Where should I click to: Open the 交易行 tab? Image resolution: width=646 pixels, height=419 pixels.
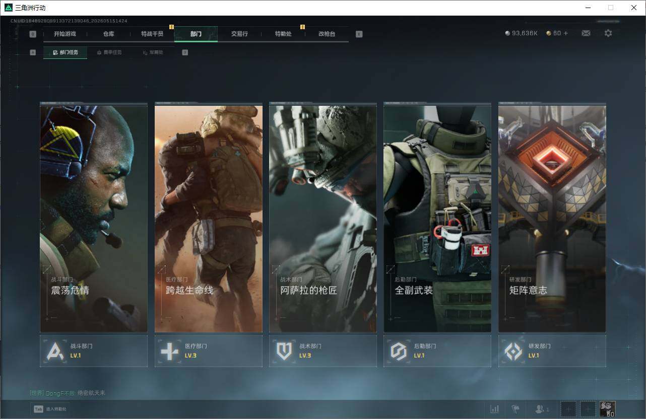click(239, 34)
